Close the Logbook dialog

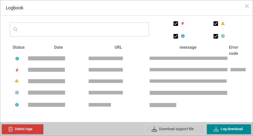pos(247,6)
